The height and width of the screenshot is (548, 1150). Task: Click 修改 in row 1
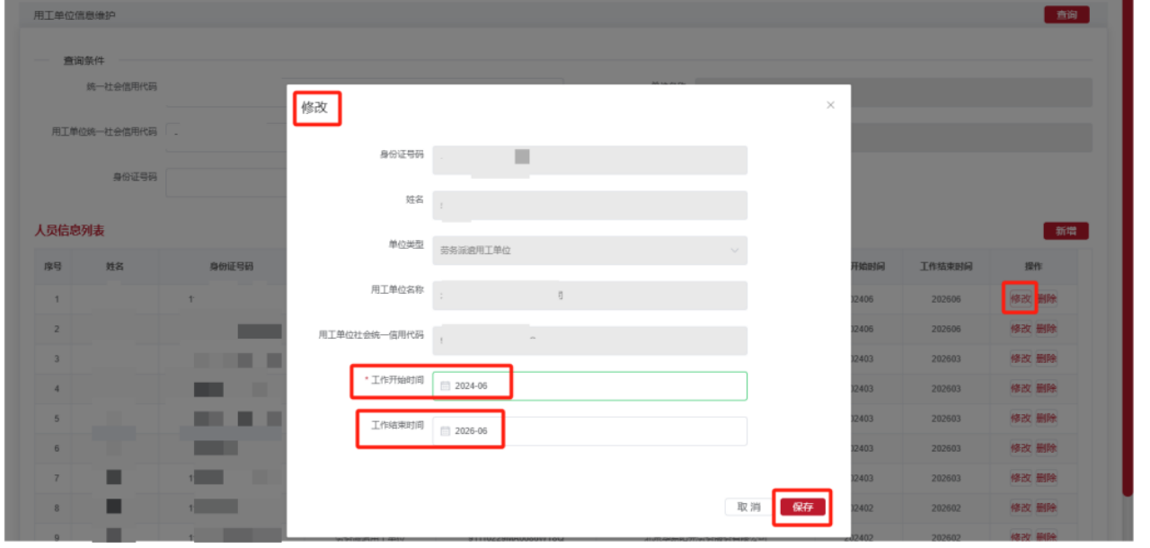coord(1021,298)
